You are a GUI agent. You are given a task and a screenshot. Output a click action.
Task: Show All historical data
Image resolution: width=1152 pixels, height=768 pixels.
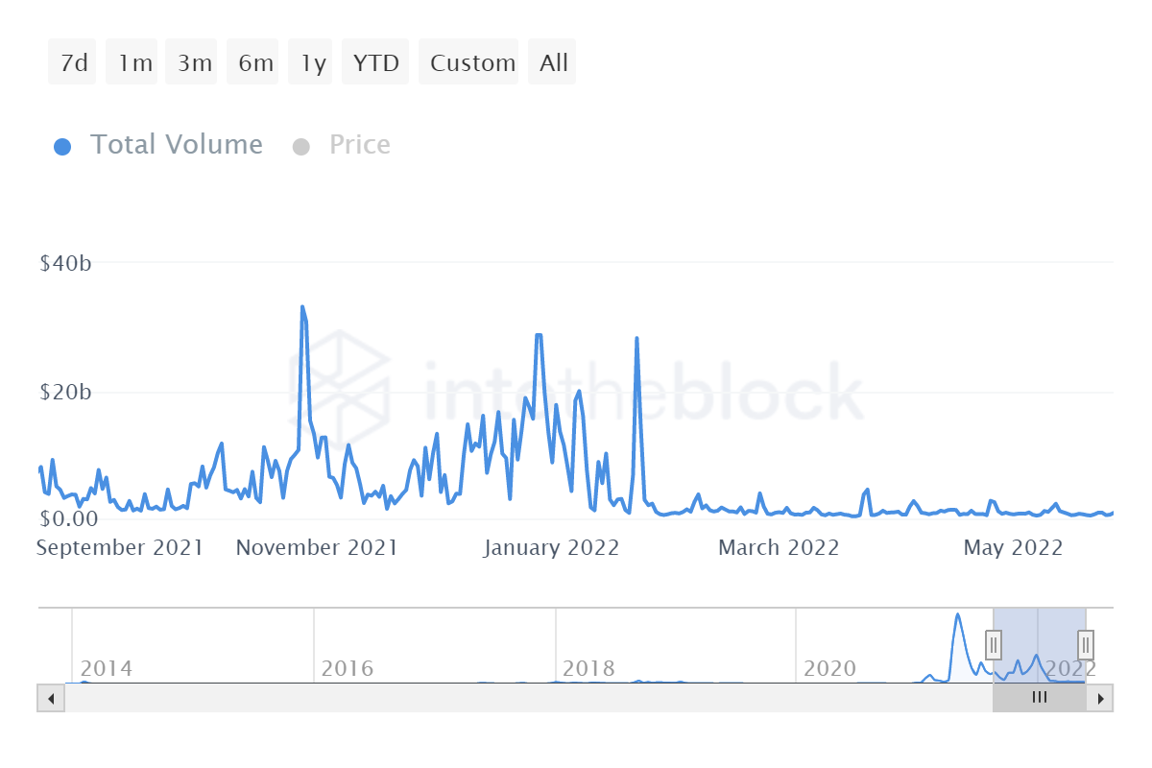(552, 60)
